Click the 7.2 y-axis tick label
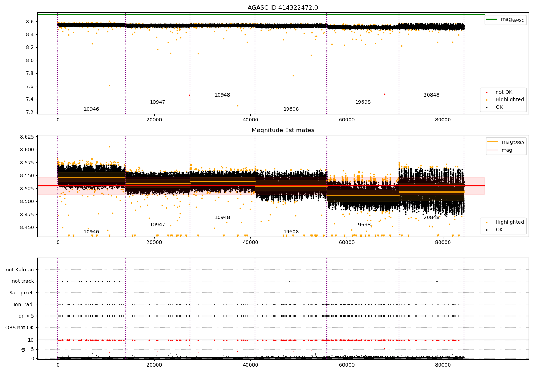Viewport: 534px width, 373px height. [x=30, y=112]
